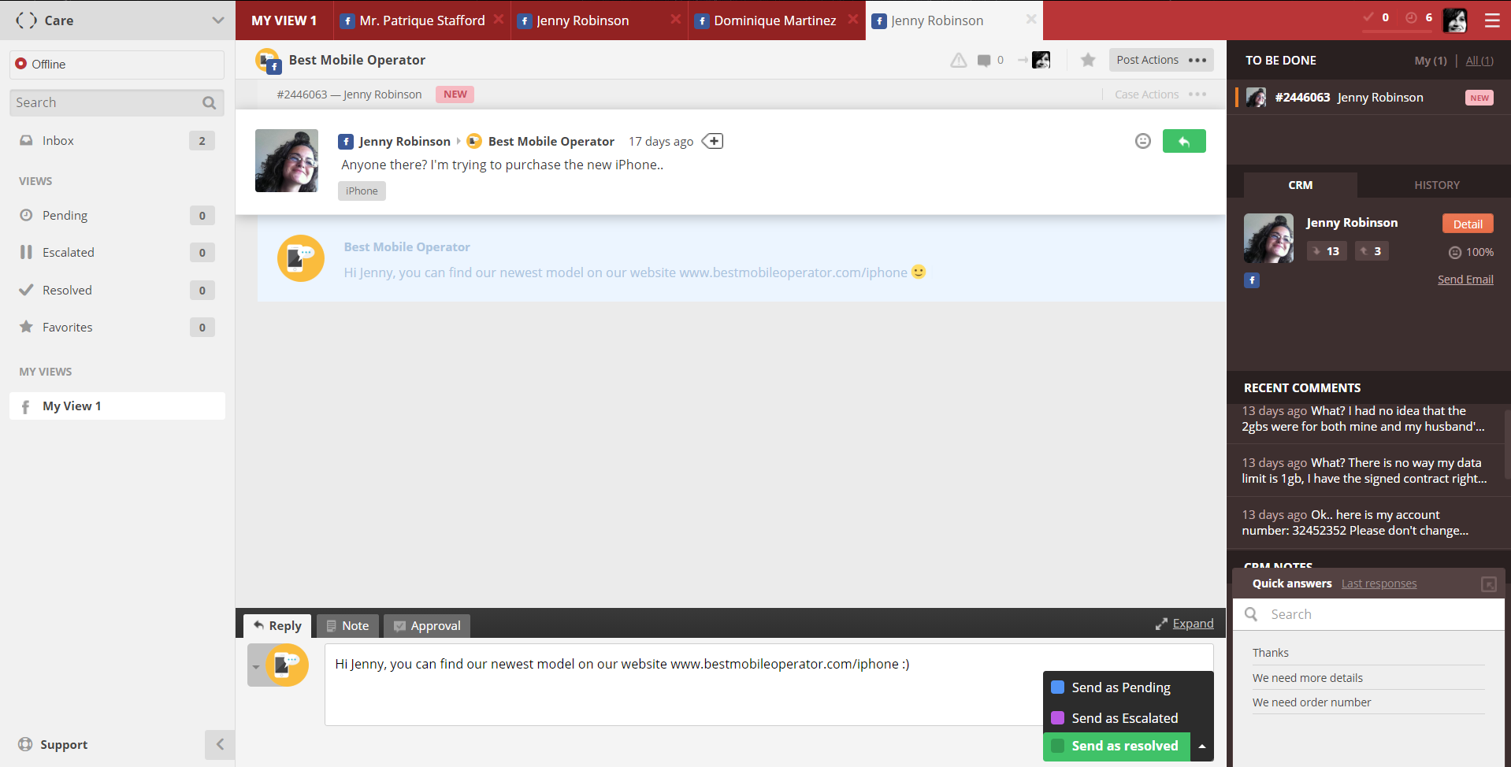Mark post as favorite with star icon
The image size is (1511, 767).
click(x=1088, y=60)
